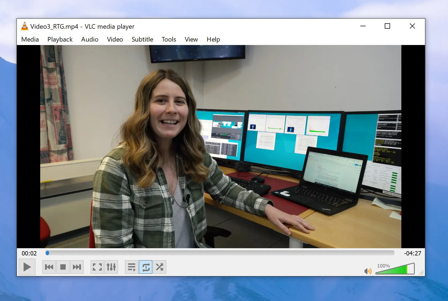Jump to next media track
This screenshot has height=301, width=448.
coord(77,267)
